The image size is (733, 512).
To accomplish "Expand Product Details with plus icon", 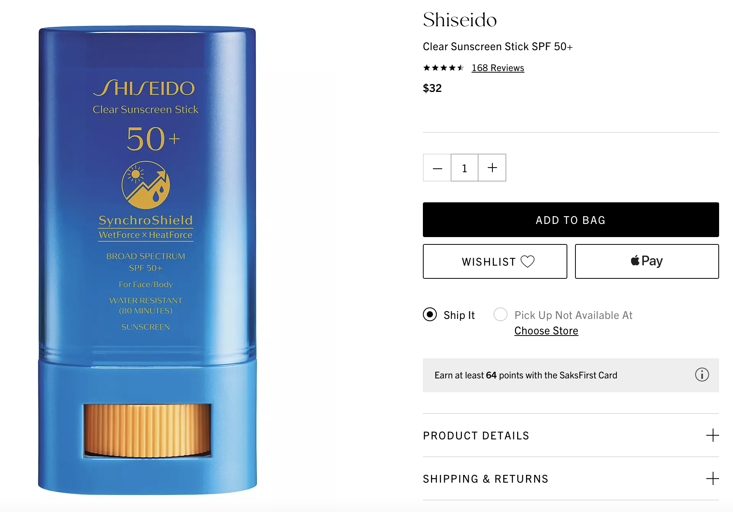I will tap(713, 435).
